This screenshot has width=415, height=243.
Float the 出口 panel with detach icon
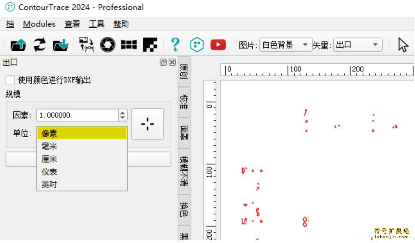tap(163, 62)
